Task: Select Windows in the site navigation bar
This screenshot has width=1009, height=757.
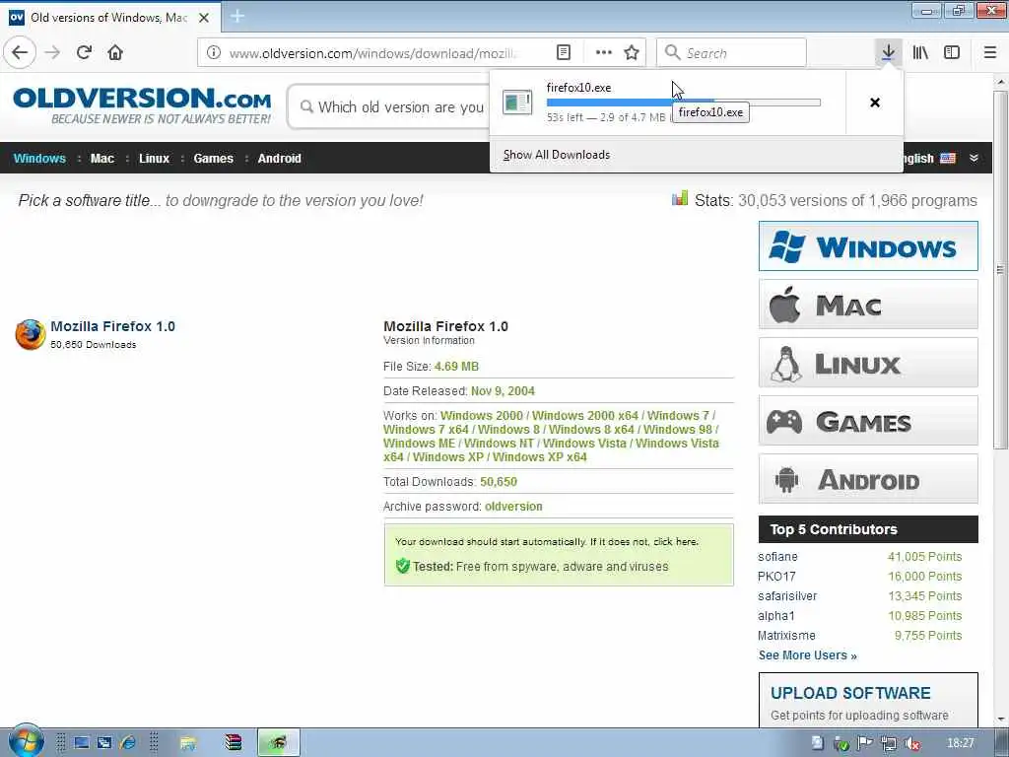Action: click(x=39, y=159)
